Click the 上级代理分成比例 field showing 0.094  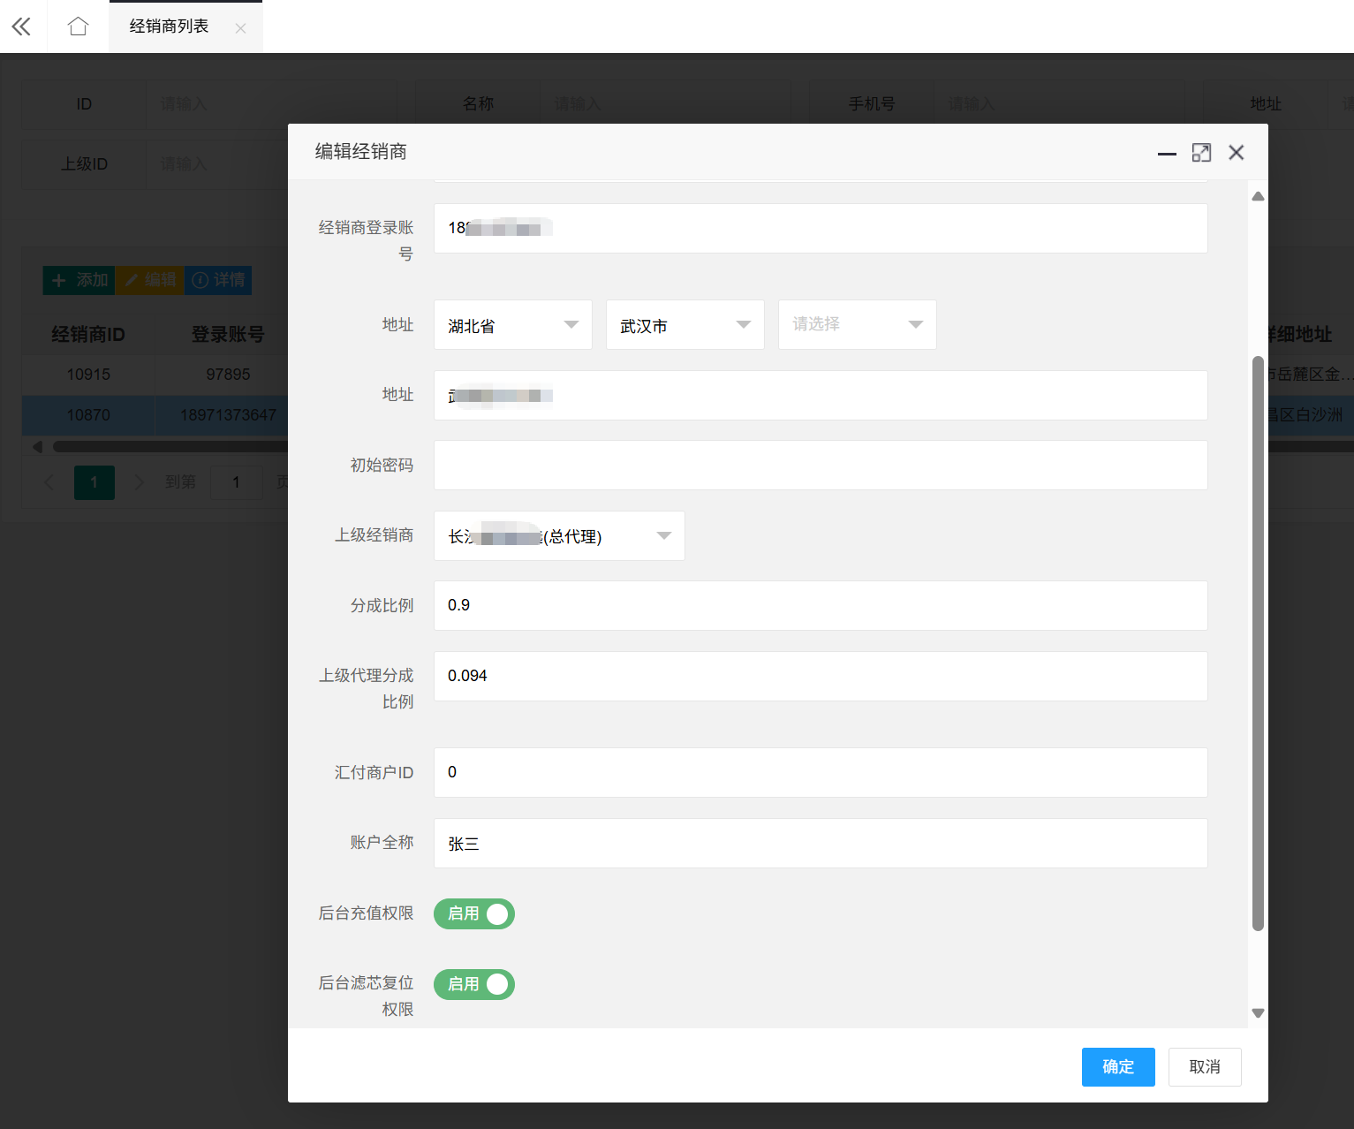click(821, 677)
